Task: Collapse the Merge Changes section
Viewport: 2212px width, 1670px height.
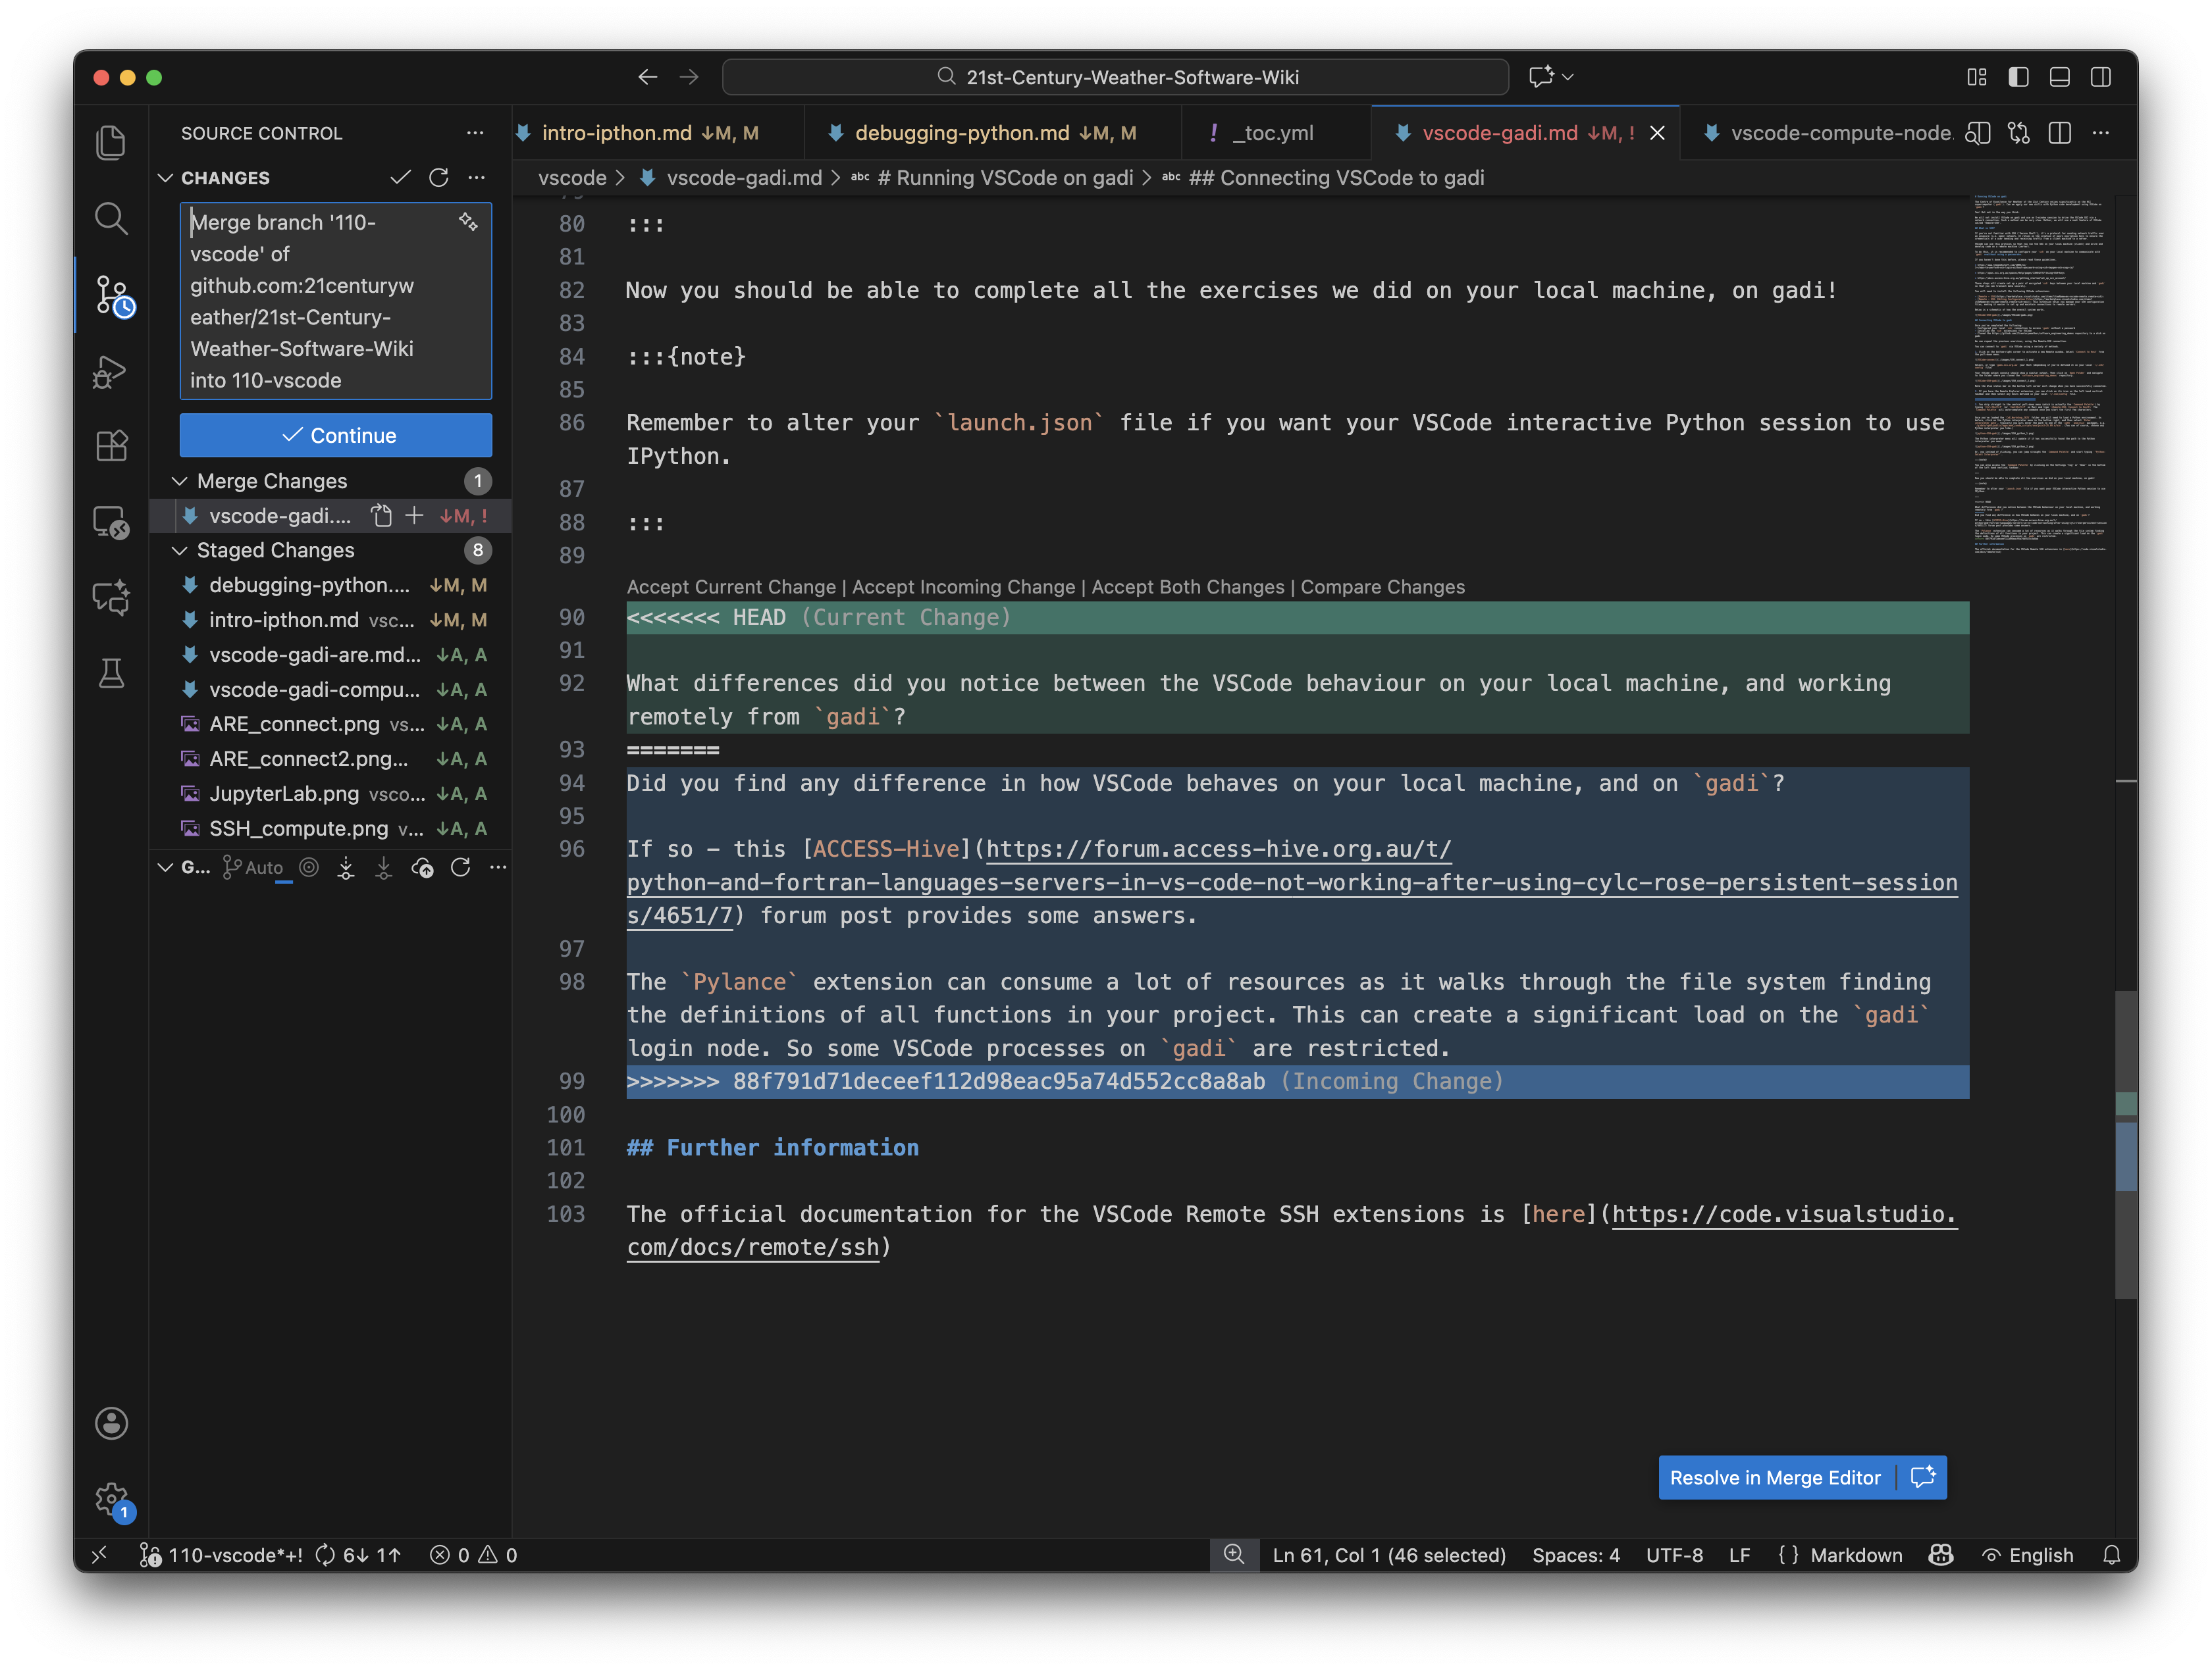Action: click(x=180, y=481)
